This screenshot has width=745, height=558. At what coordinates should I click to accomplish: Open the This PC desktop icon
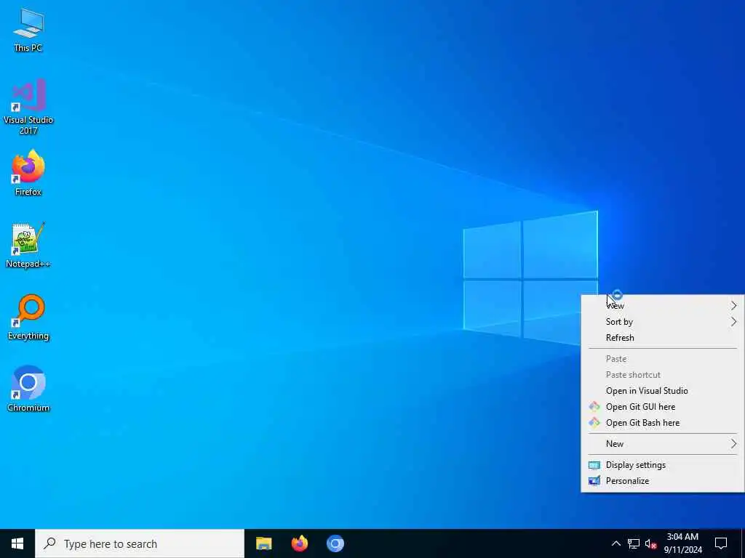[28, 29]
